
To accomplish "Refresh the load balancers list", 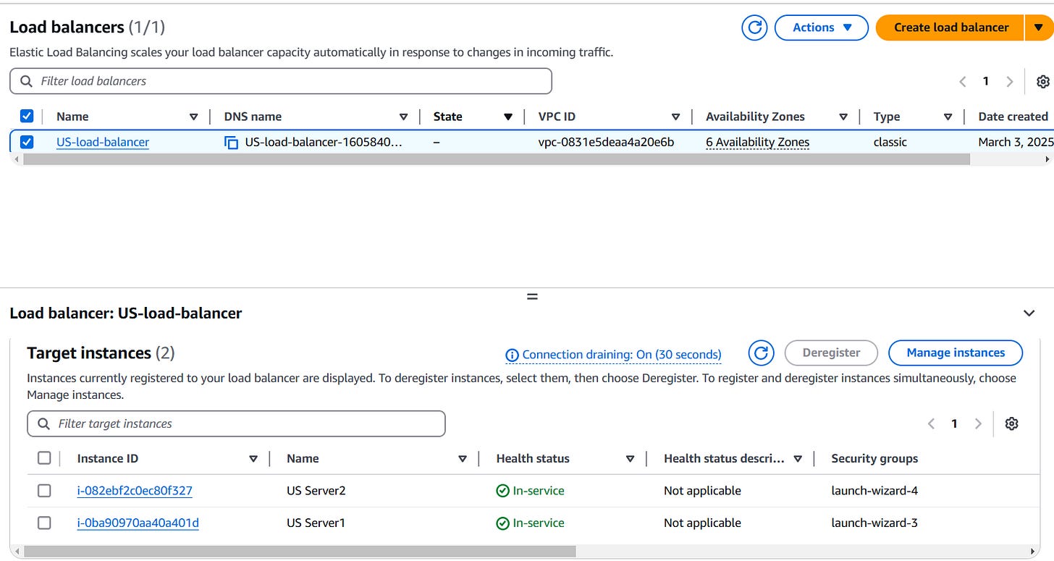I will pyautogui.click(x=754, y=27).
